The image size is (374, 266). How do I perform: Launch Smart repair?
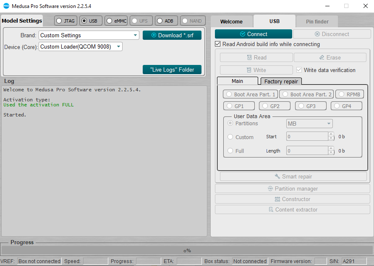tap(293, 176)
